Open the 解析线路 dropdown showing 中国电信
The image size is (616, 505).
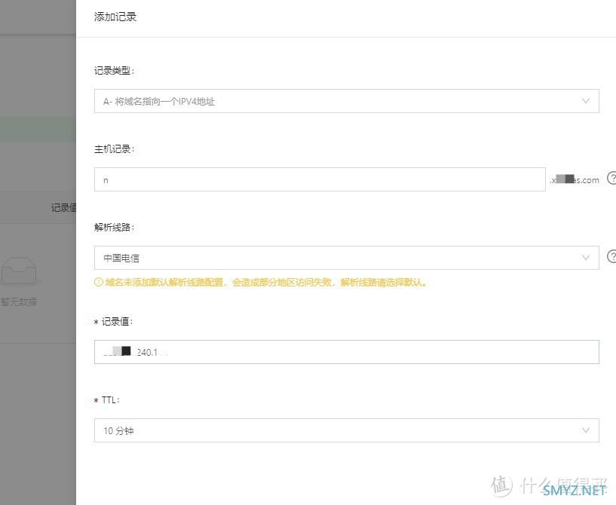(x=347, y=258)
